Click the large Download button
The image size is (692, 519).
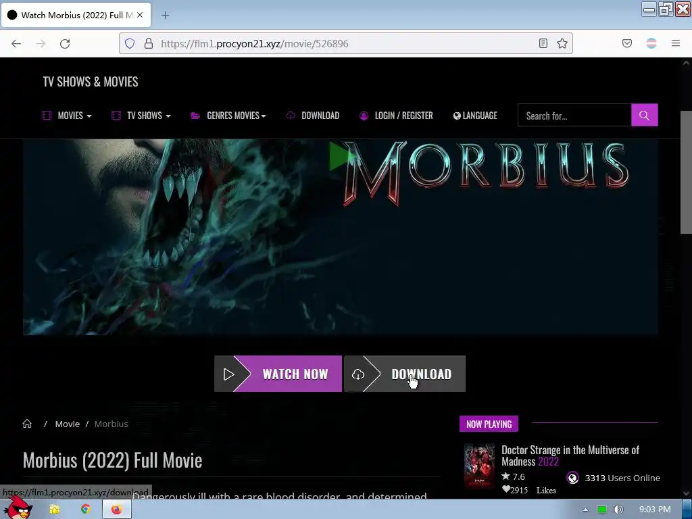[x=405, y=374]
